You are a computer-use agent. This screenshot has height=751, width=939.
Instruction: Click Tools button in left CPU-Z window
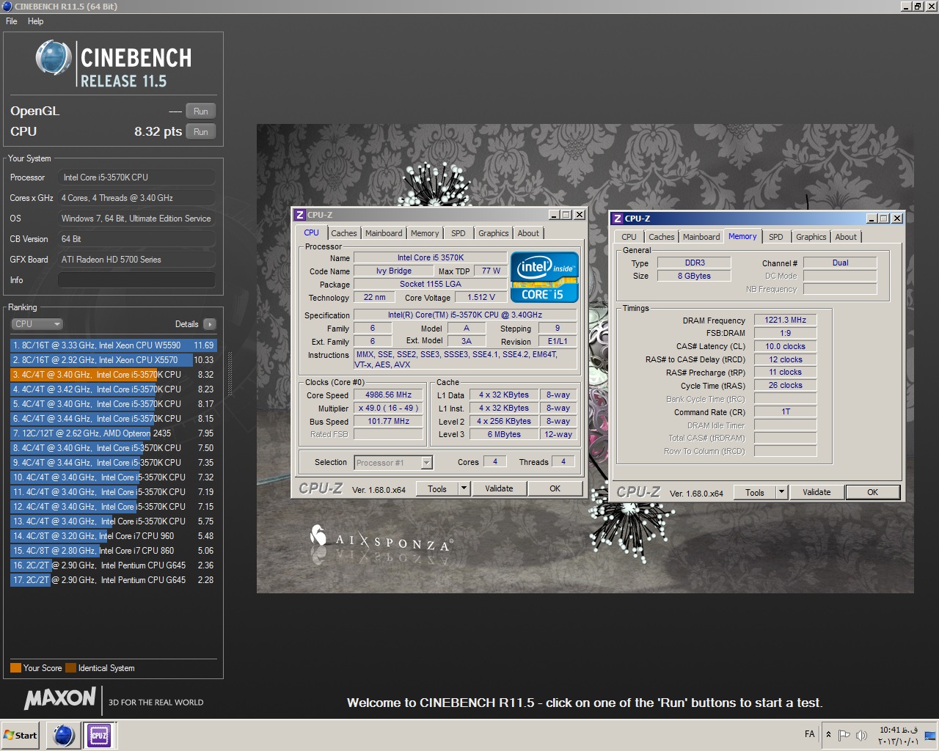[437, 489]
